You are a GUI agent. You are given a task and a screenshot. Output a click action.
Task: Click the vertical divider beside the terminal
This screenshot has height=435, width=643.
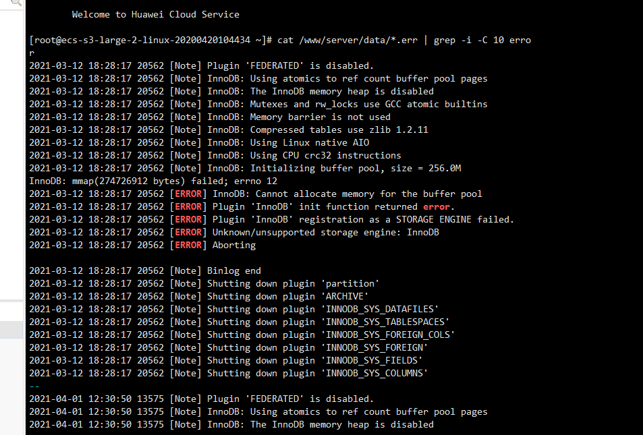click(x=24, y=217)
